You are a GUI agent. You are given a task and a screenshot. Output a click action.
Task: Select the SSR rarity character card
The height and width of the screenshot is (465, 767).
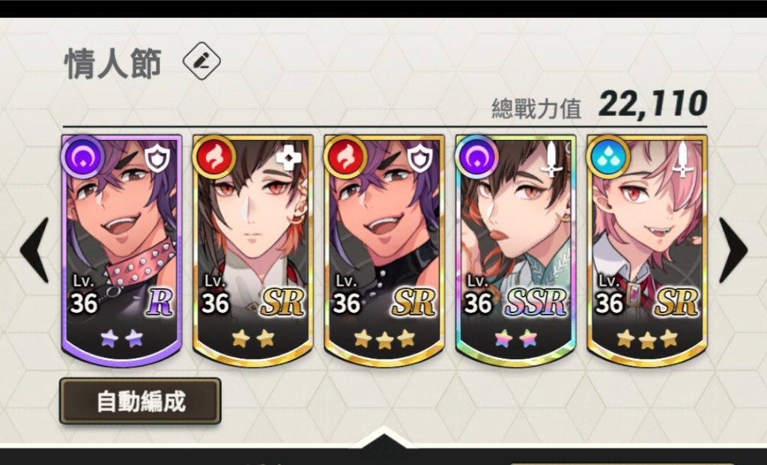coord(515,250)
